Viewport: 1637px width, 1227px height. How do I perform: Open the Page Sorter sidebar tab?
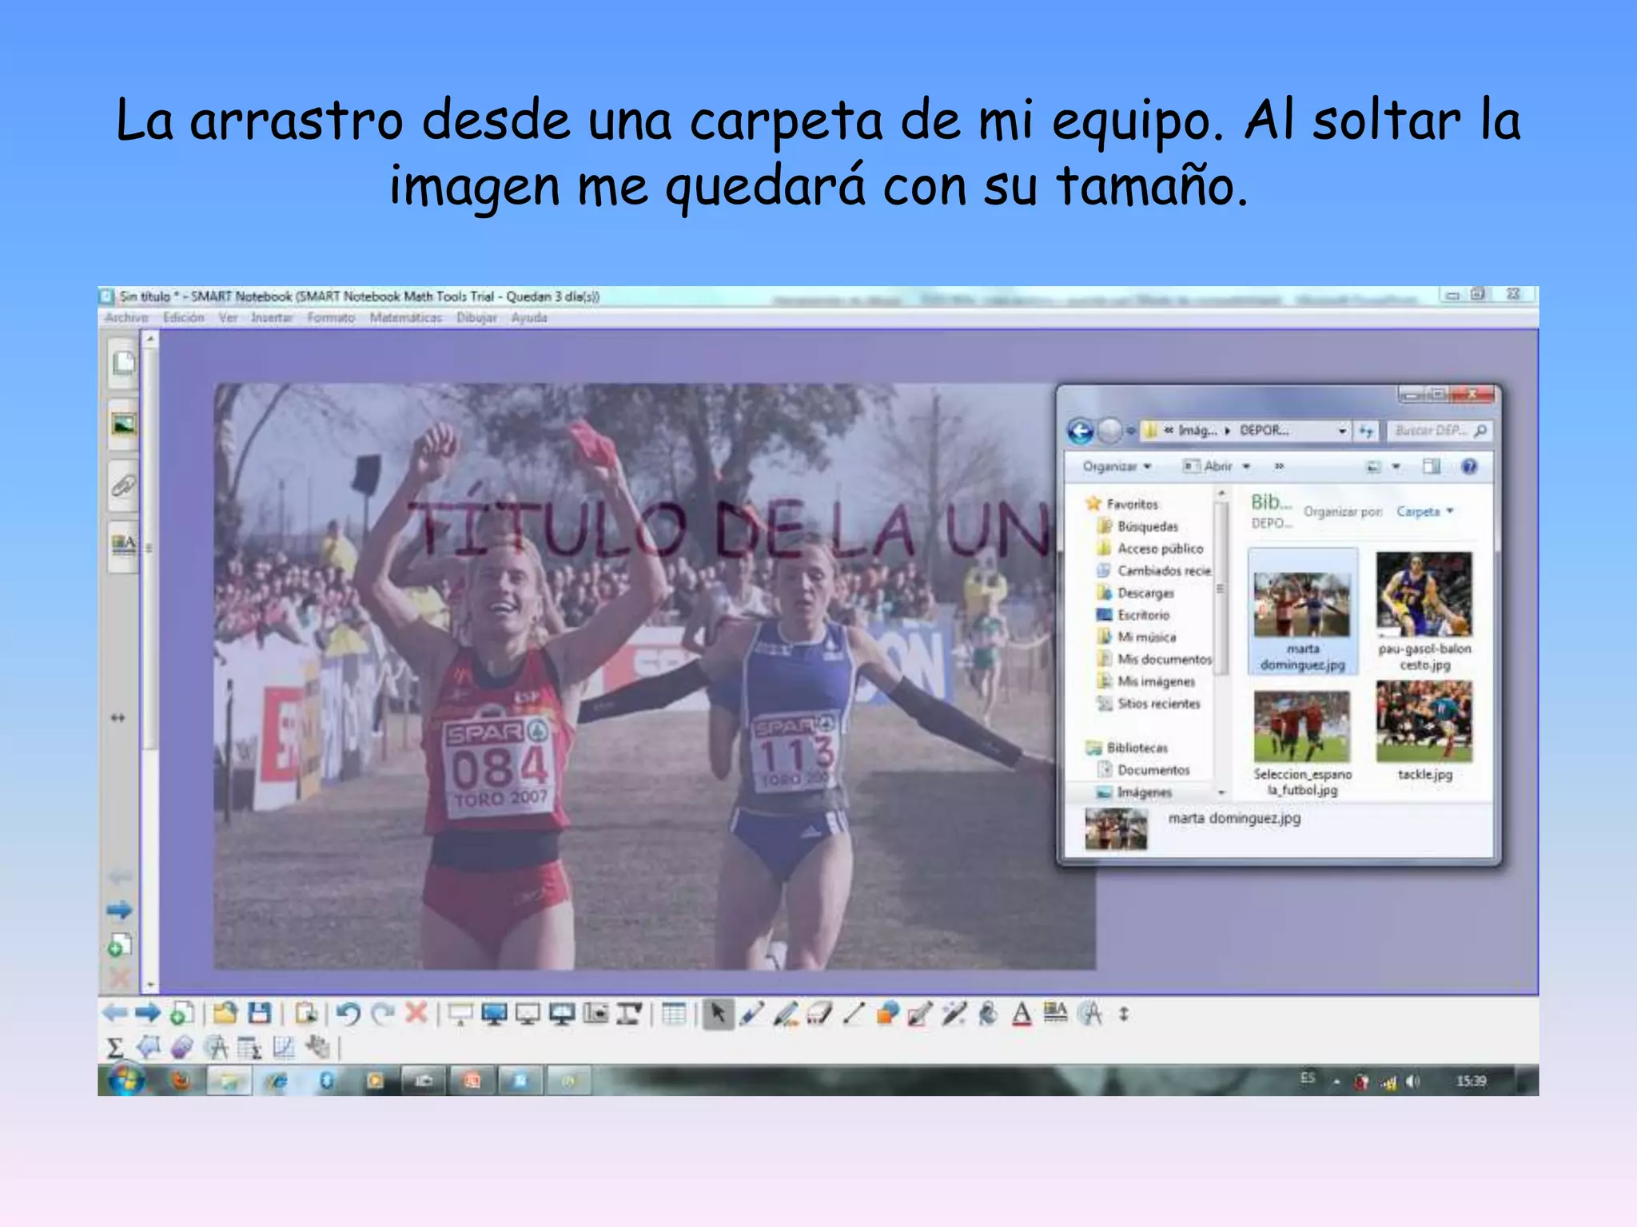[123, 364]
